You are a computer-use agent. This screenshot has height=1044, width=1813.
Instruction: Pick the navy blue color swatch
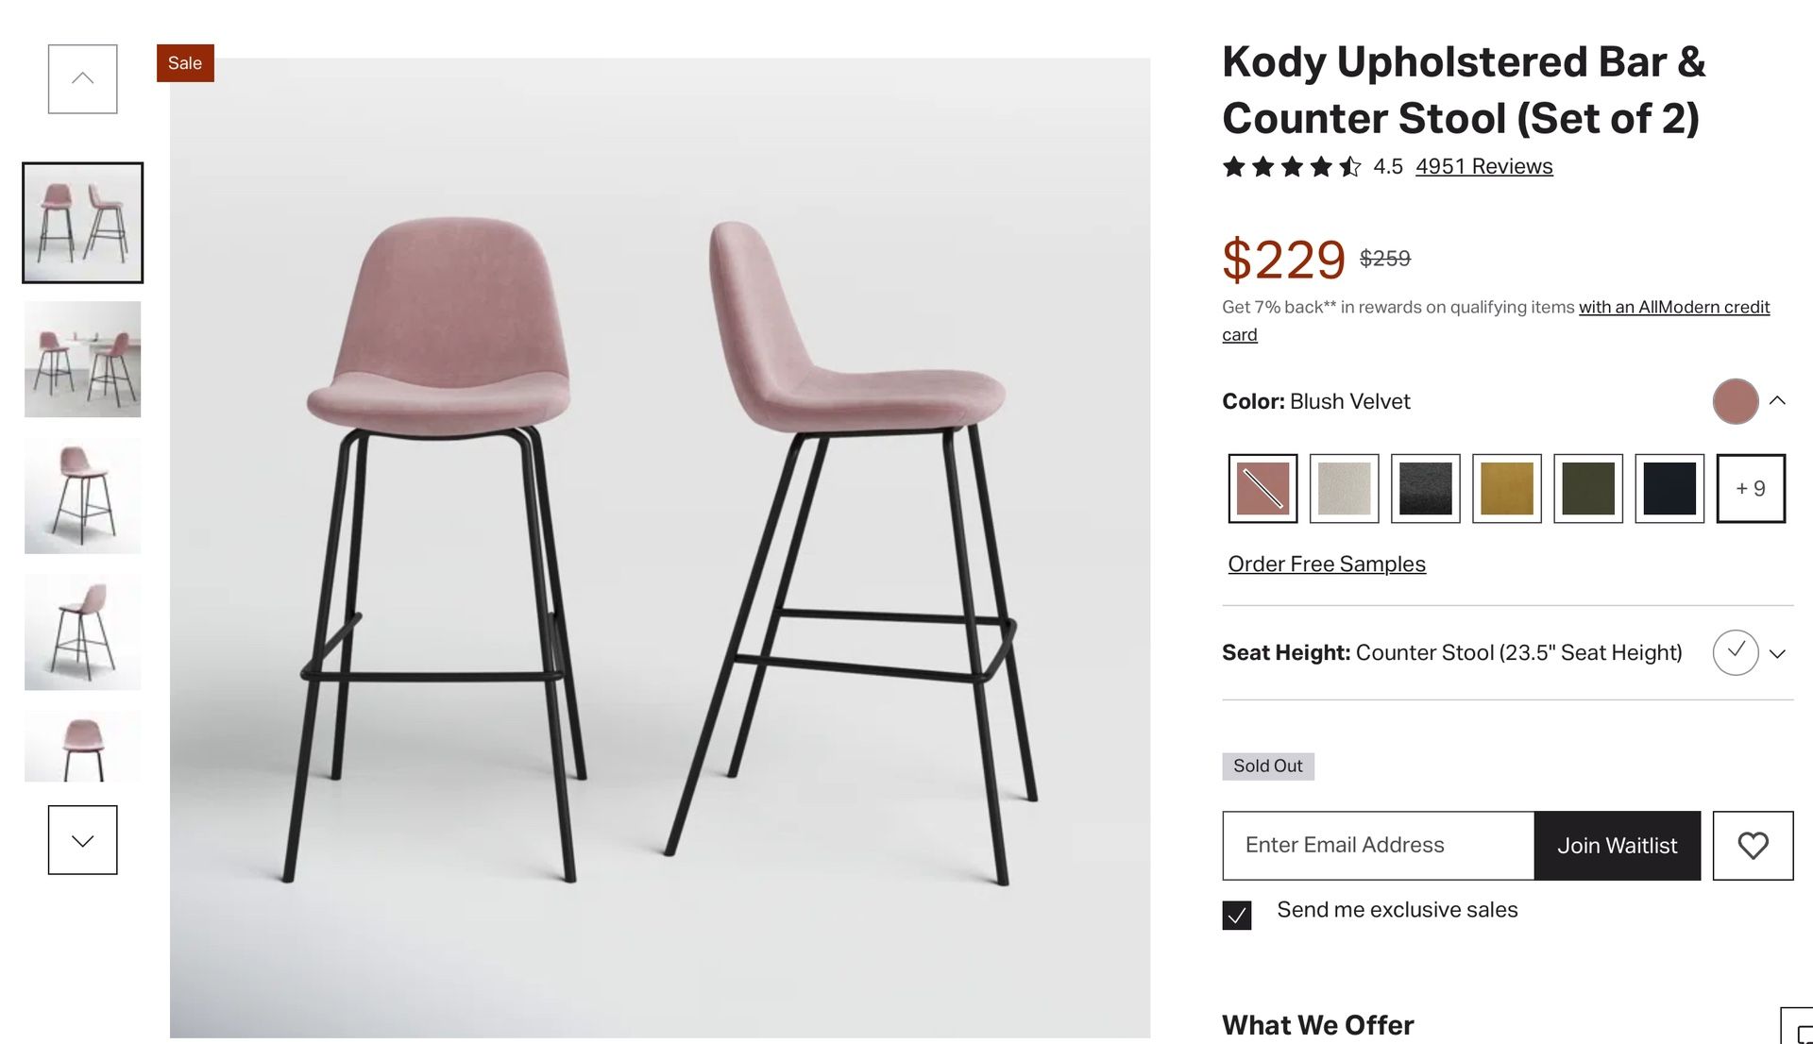click(x=1669, y=488)
